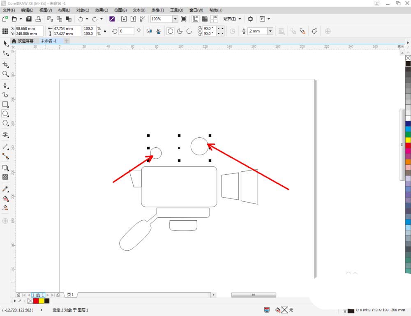Open the outline width dropdown arrow
This screenshot has width=411, height=316.
[x=270, y=31]
